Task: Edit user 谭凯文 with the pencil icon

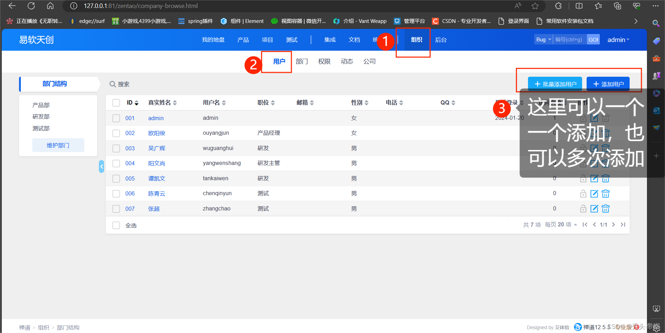Action: pos(594,178)
